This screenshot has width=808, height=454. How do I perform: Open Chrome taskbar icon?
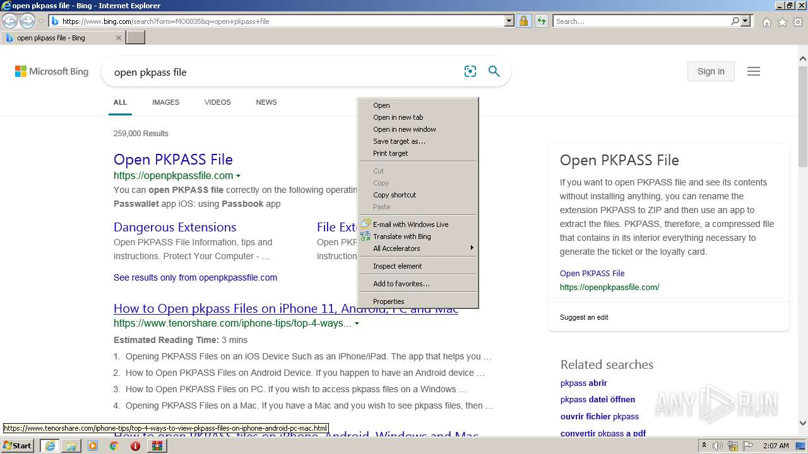click(114, 446)
